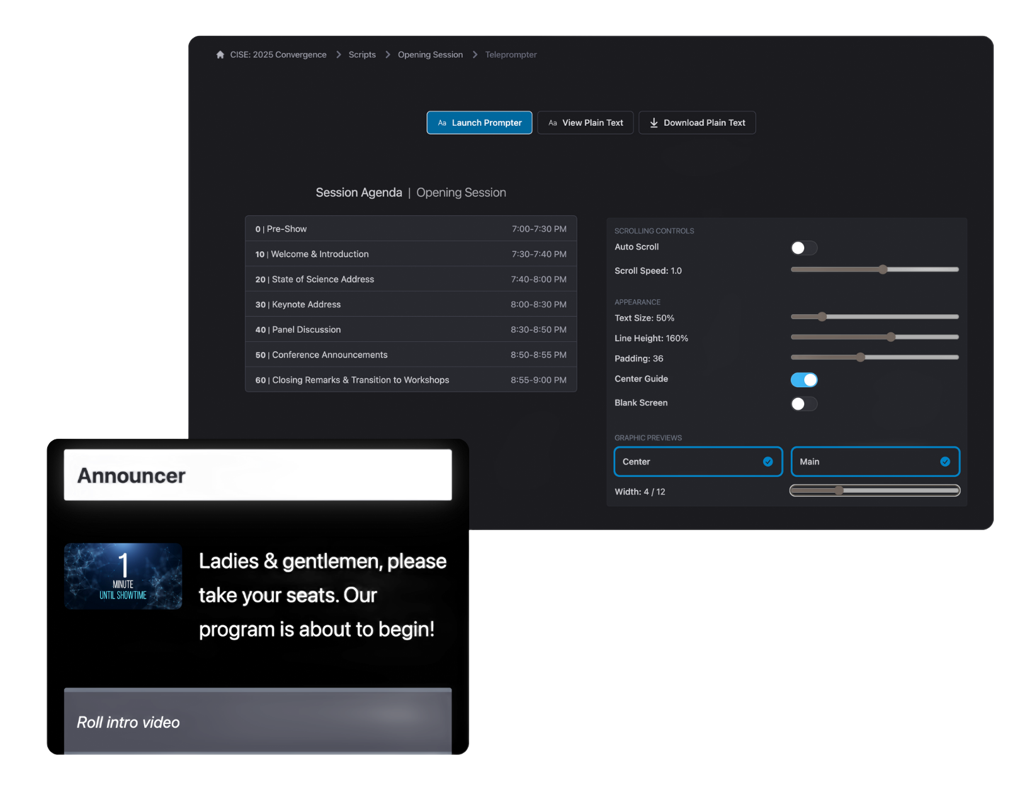Open the CISE: 2025 Convergence breadcrumb
The image size is (1024, 809).
(278, 55)
